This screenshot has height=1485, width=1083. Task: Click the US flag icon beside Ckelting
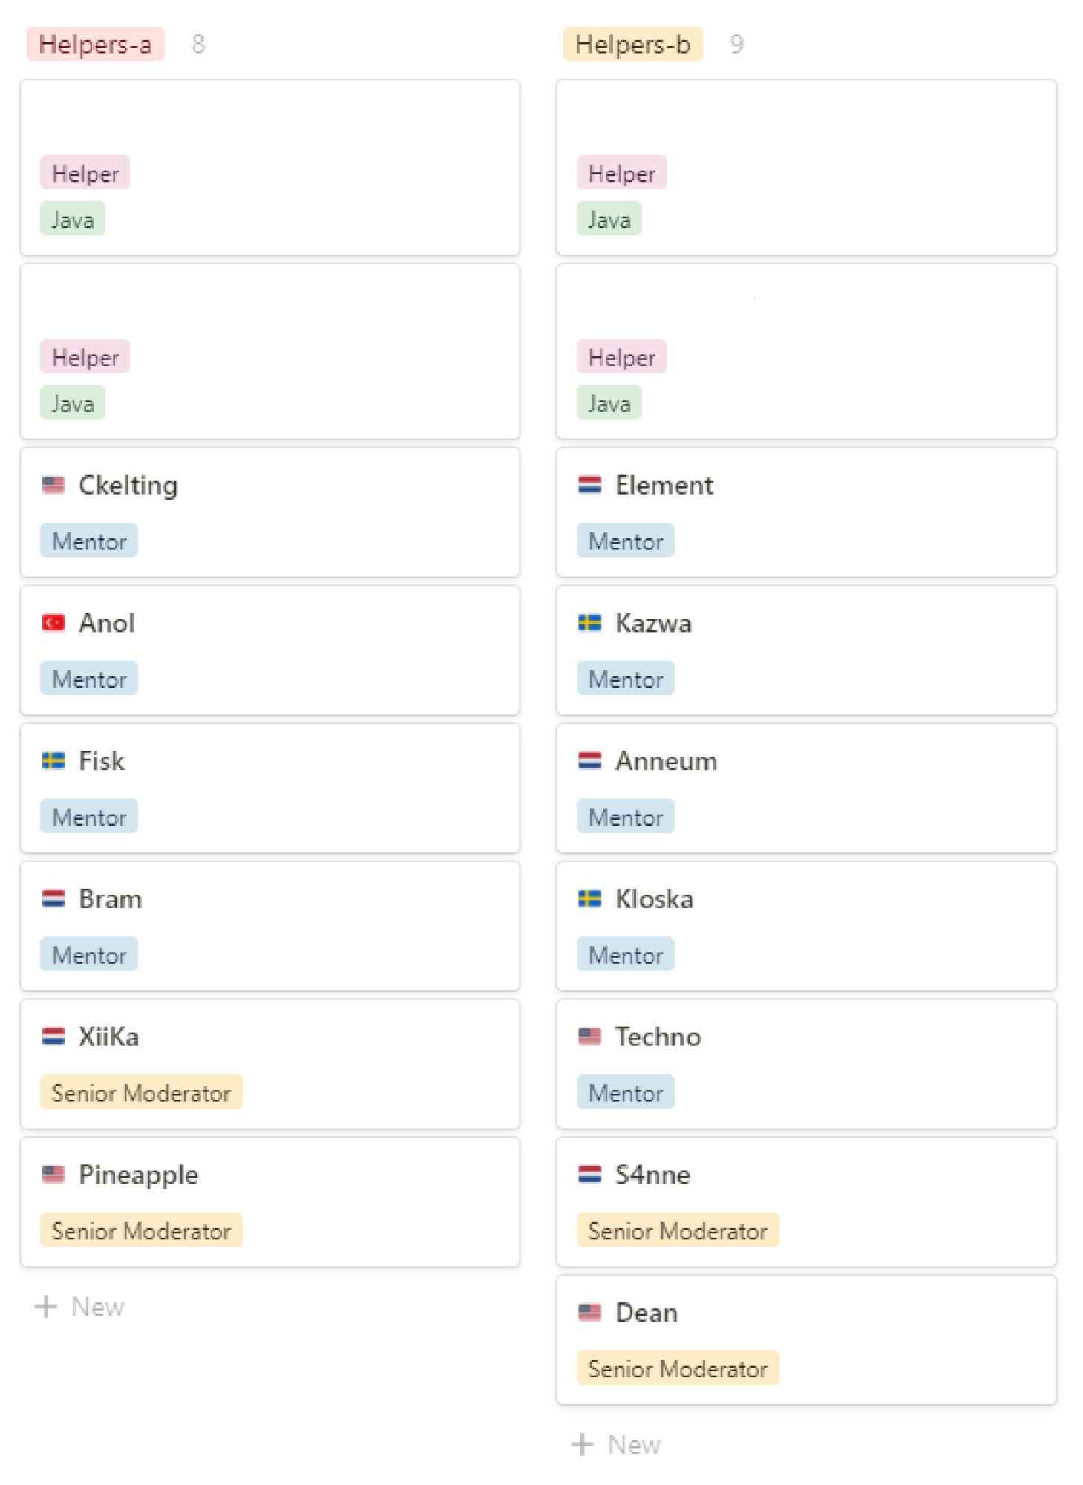click(53, 485)
